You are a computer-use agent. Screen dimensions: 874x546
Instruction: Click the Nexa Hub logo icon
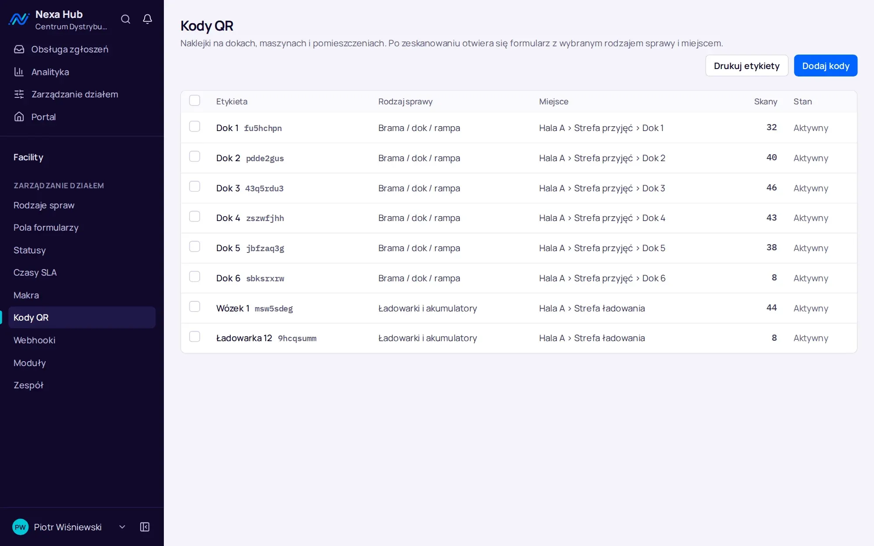[x=19, y=19]
